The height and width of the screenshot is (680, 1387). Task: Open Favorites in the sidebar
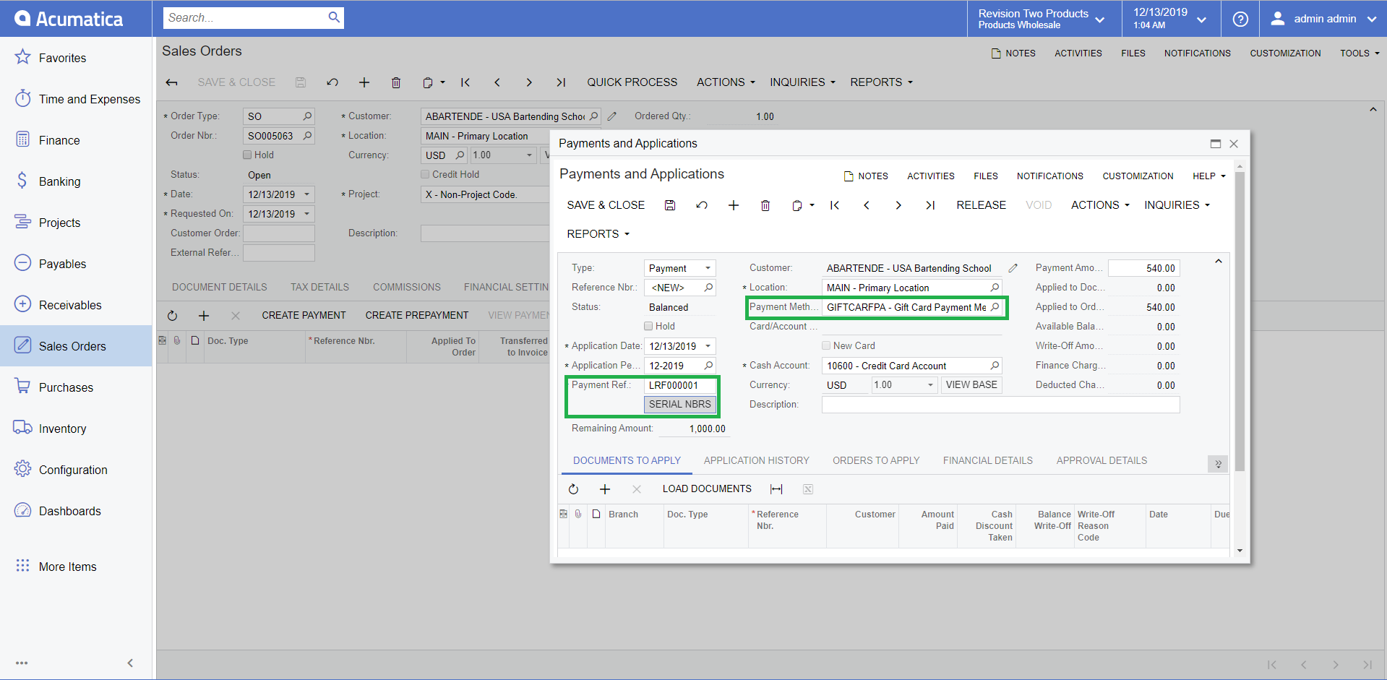pos(62,58)
